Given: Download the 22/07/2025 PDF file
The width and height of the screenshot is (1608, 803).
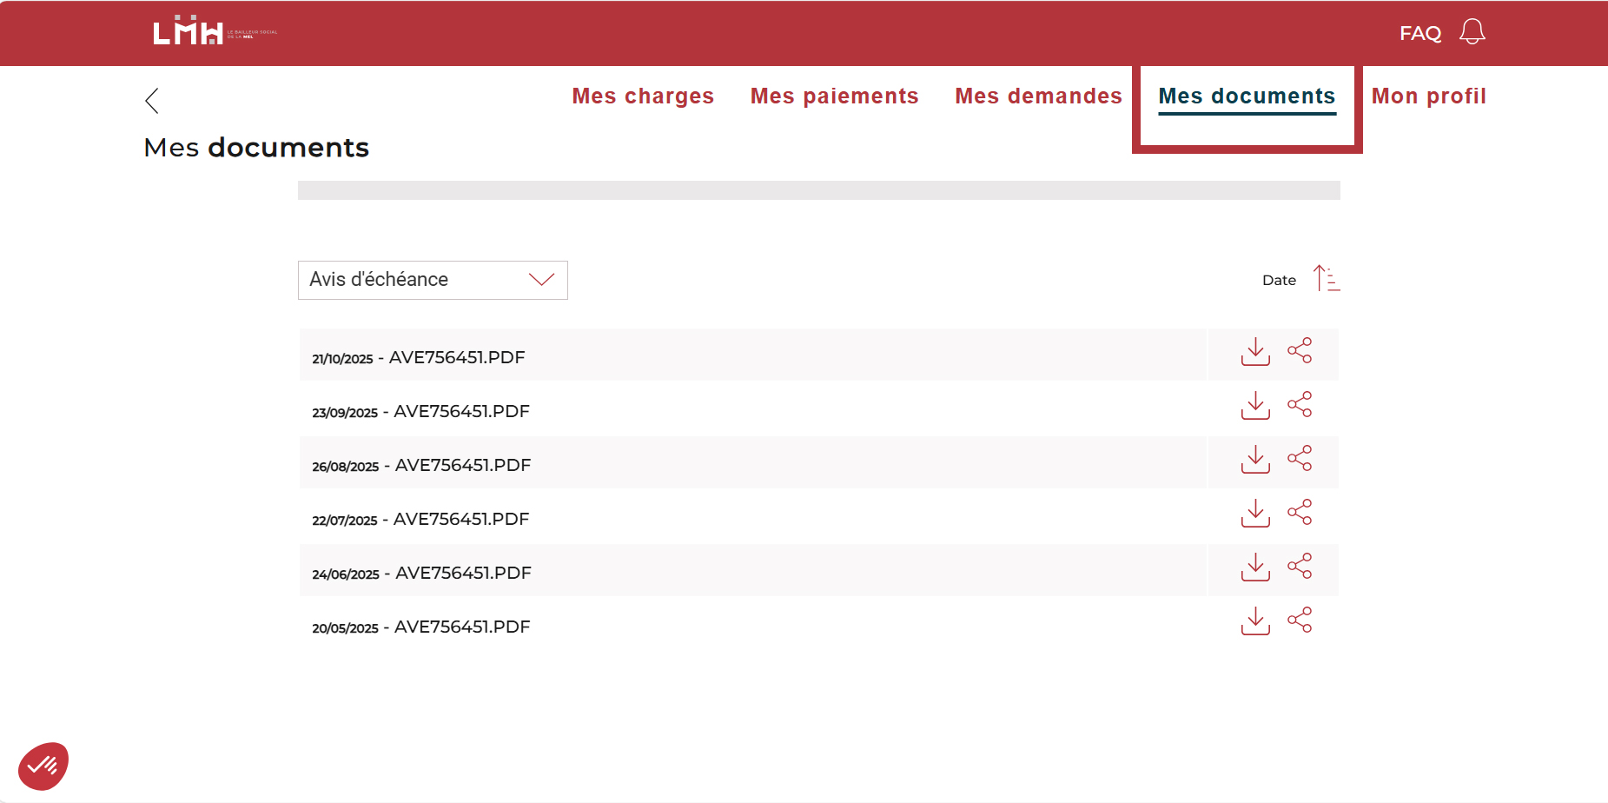Looking at the screenshot, I should coord(1254,514).
